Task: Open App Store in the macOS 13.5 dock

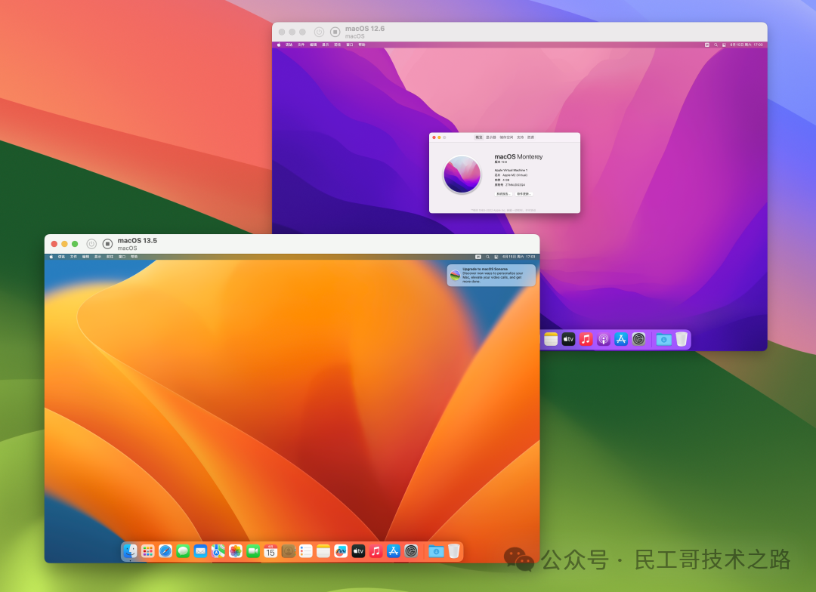Action: click(x=394, y=551)
